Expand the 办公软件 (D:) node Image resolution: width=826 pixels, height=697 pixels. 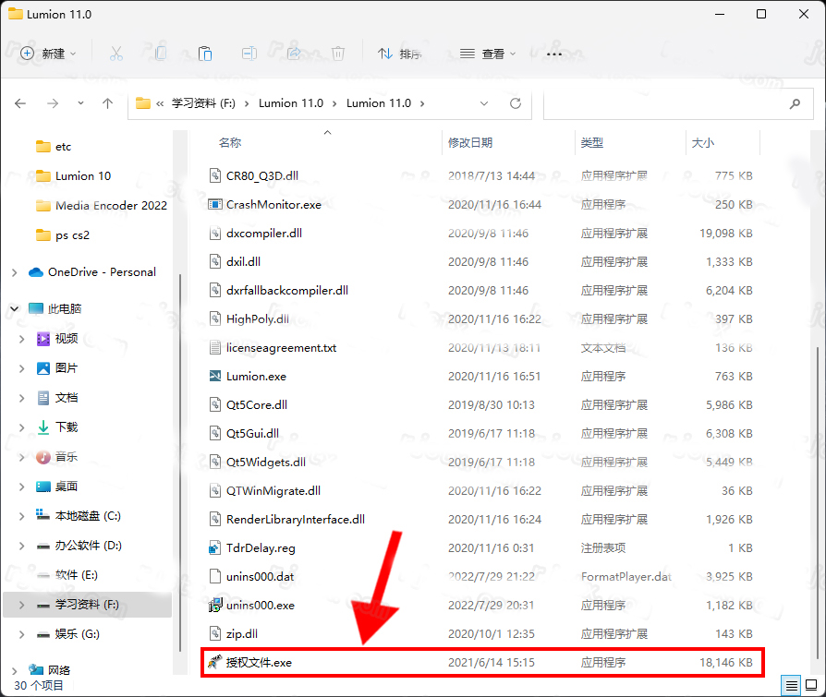tap(21, 546)
